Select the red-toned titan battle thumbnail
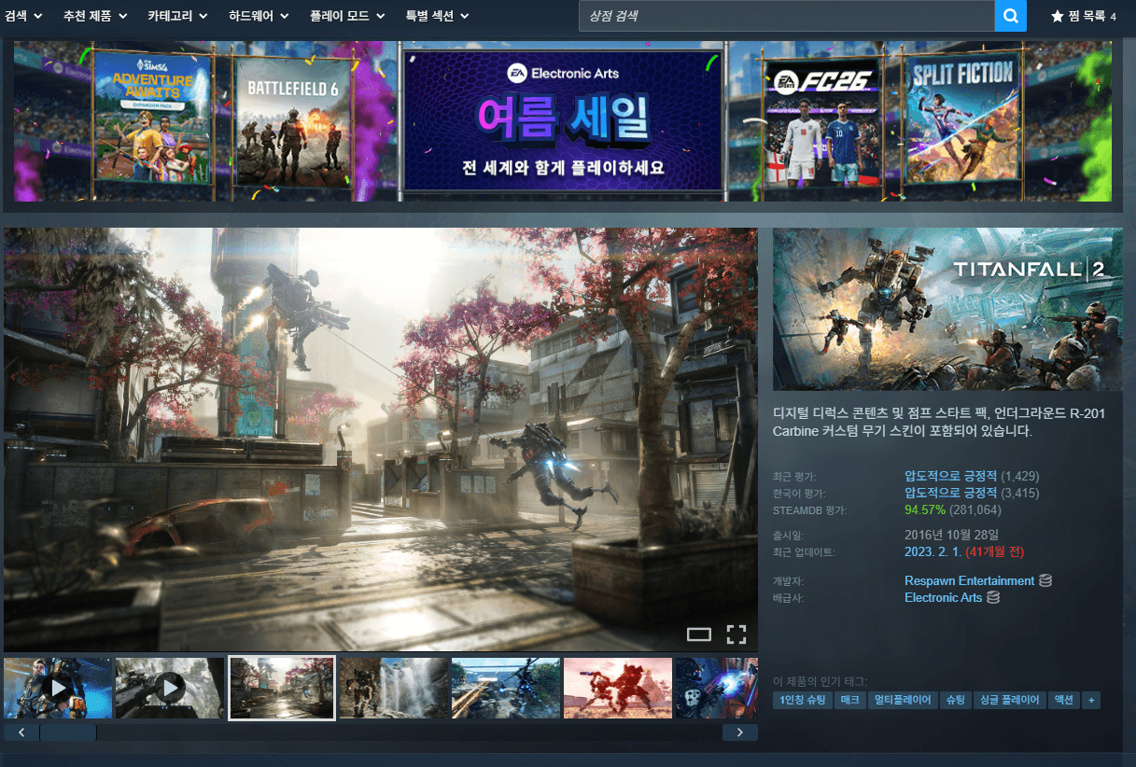The width and height of the screenshot is (1136, 767). 618,689
